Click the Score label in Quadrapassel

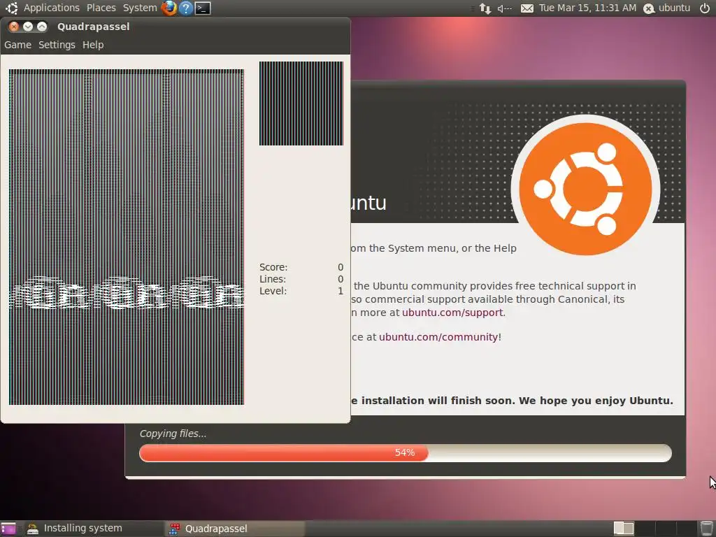click(273, 267)
